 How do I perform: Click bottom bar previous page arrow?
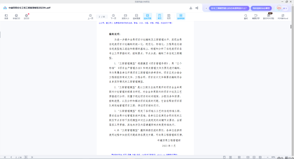pos(11,157)
